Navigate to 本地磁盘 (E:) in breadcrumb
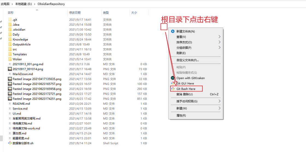This screenshot has width=306, height=152. [x=25, y=4]
